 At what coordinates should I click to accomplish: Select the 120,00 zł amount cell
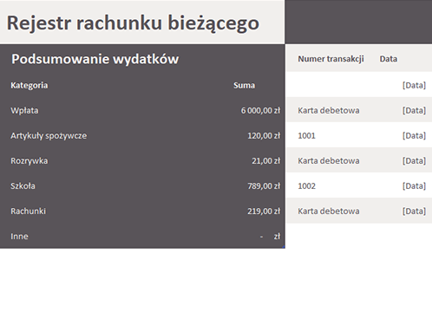264,135
